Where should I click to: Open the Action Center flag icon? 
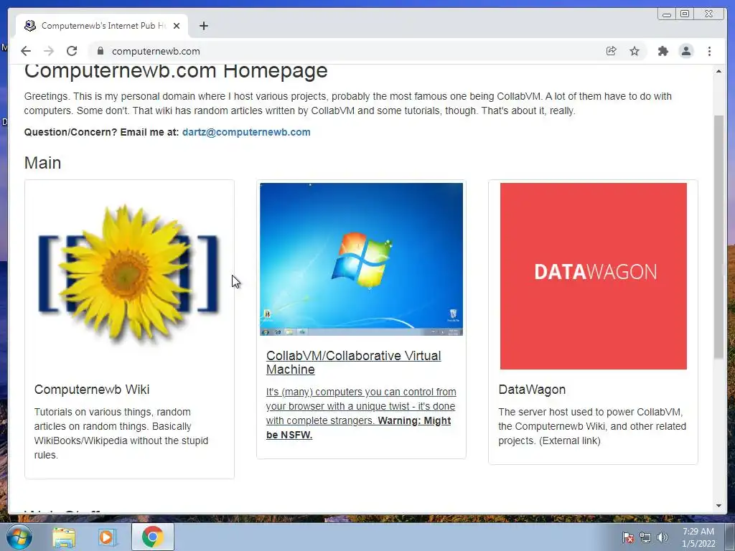[627, 537]
